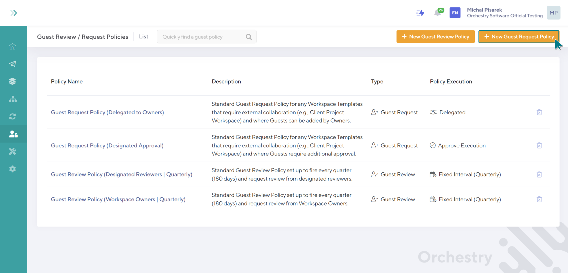Create a New Guest Review Policy
Viewport: 568px width, 273px height.
[435, 37]
